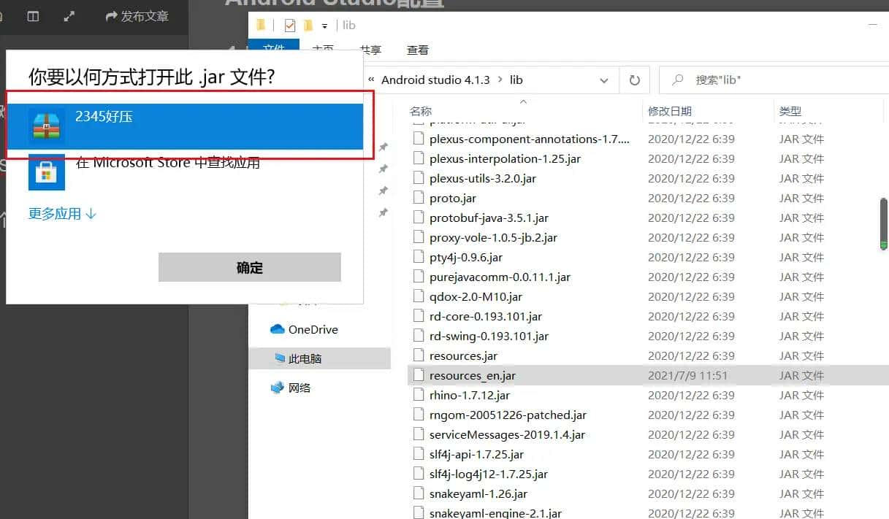Click the split-layout icon in the dark toolbar
The height and width of the screenshot is (519, 889).
32,16
